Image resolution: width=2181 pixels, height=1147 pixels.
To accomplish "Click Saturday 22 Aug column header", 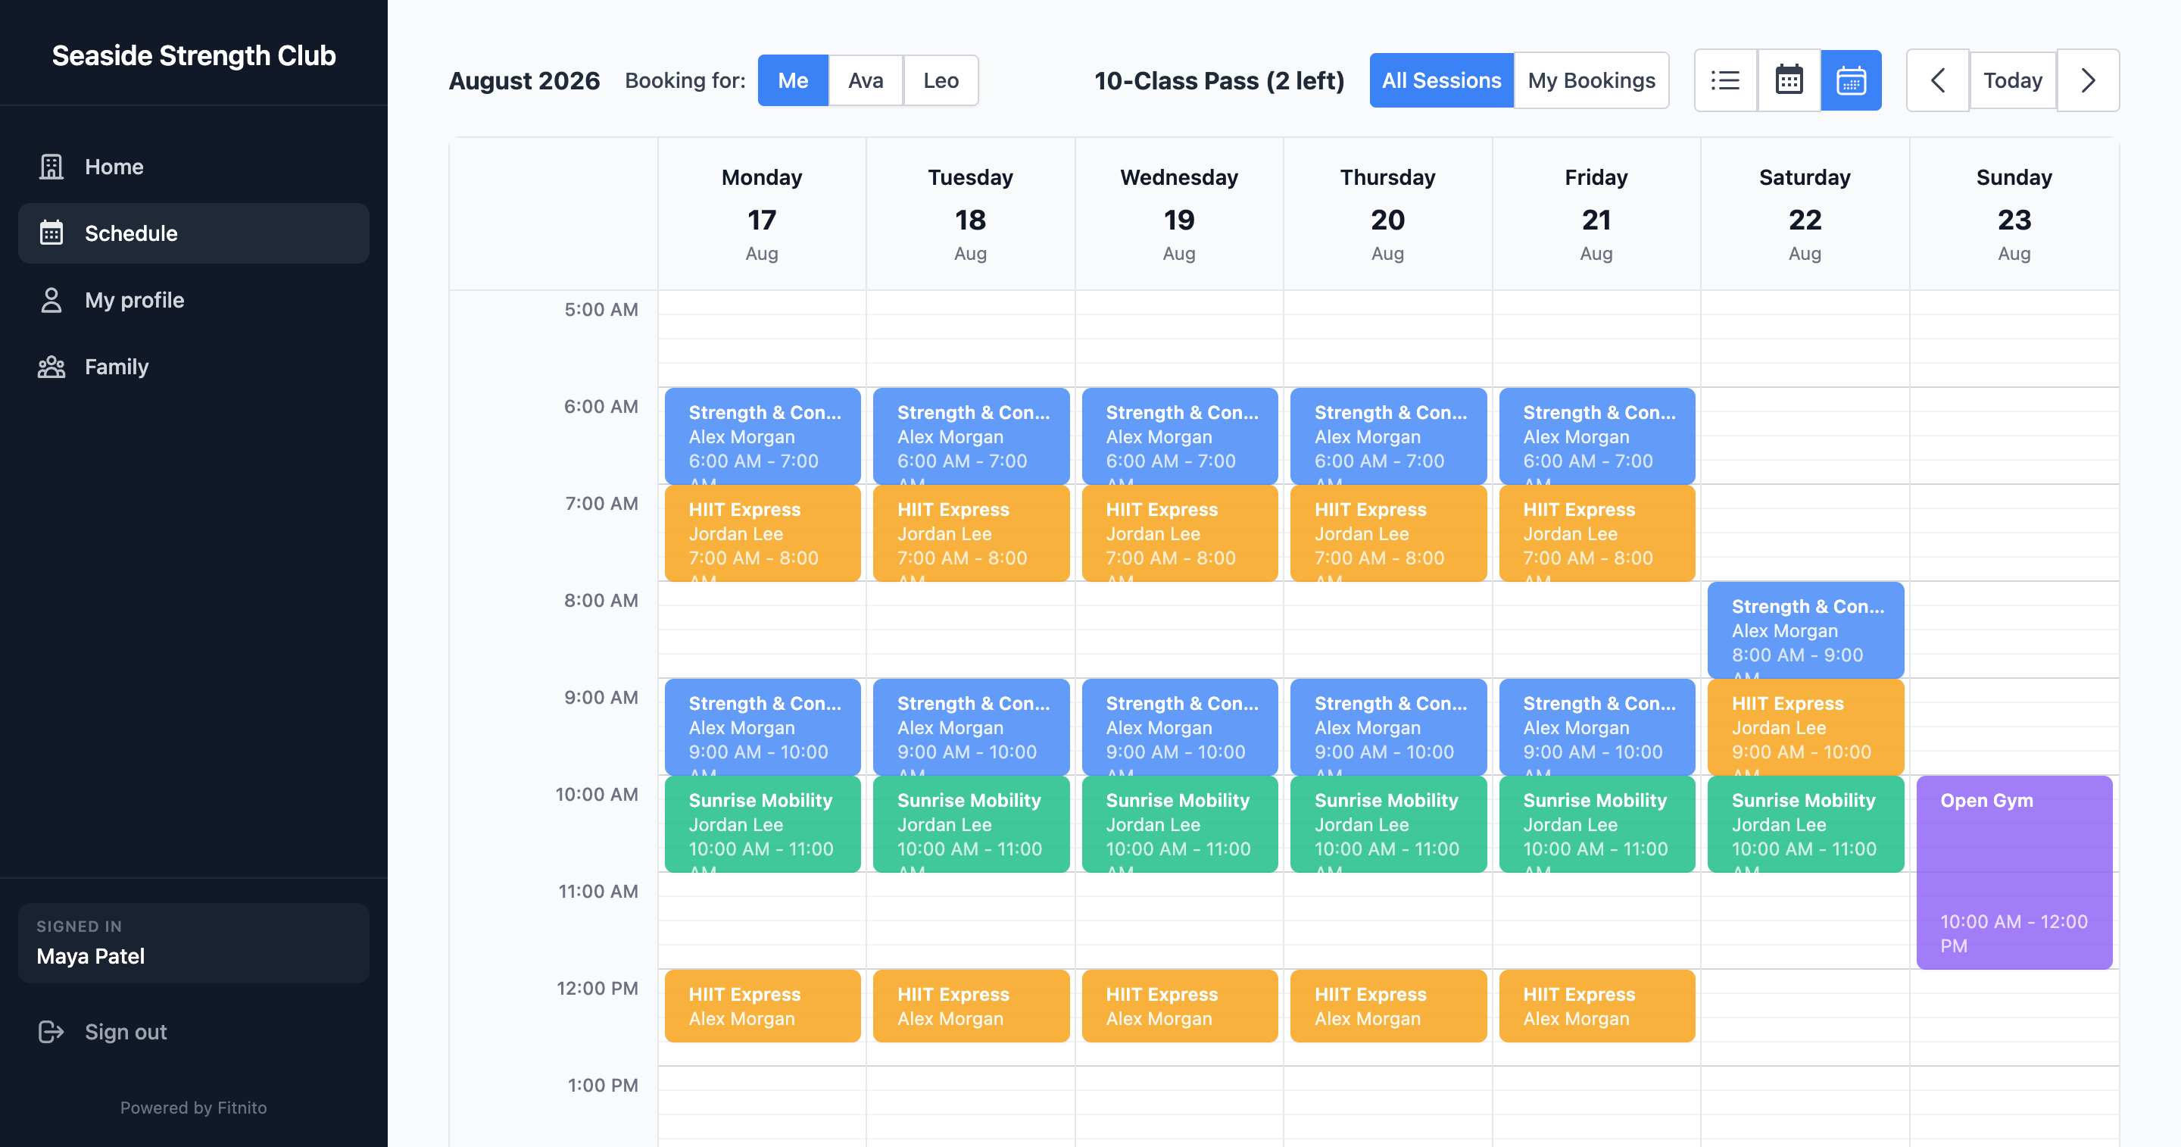I will click(1805, 214).
